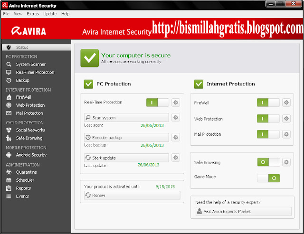Viewport: 304px width, 234px height.
Task: Click the Avira logo in red banner
Action: 28,31
